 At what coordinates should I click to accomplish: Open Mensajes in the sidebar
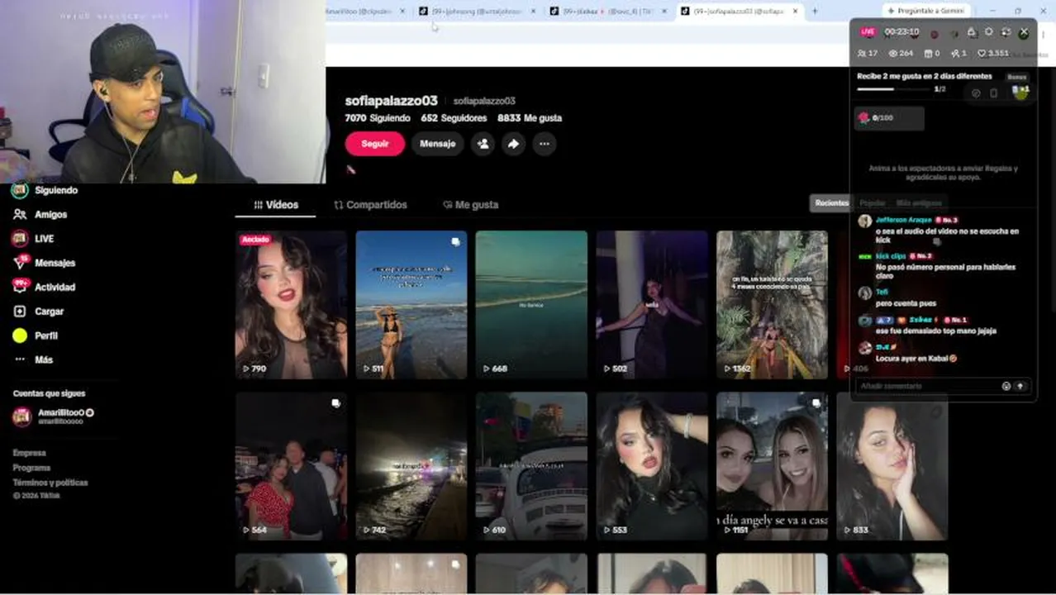tap(45, 263)
